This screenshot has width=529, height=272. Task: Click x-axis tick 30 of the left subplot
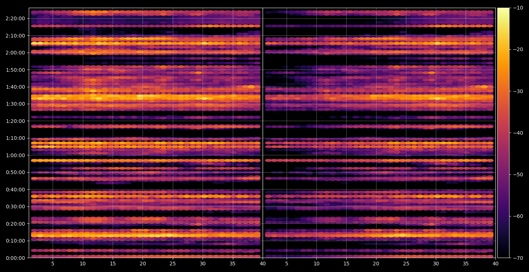tap(203, 264)
